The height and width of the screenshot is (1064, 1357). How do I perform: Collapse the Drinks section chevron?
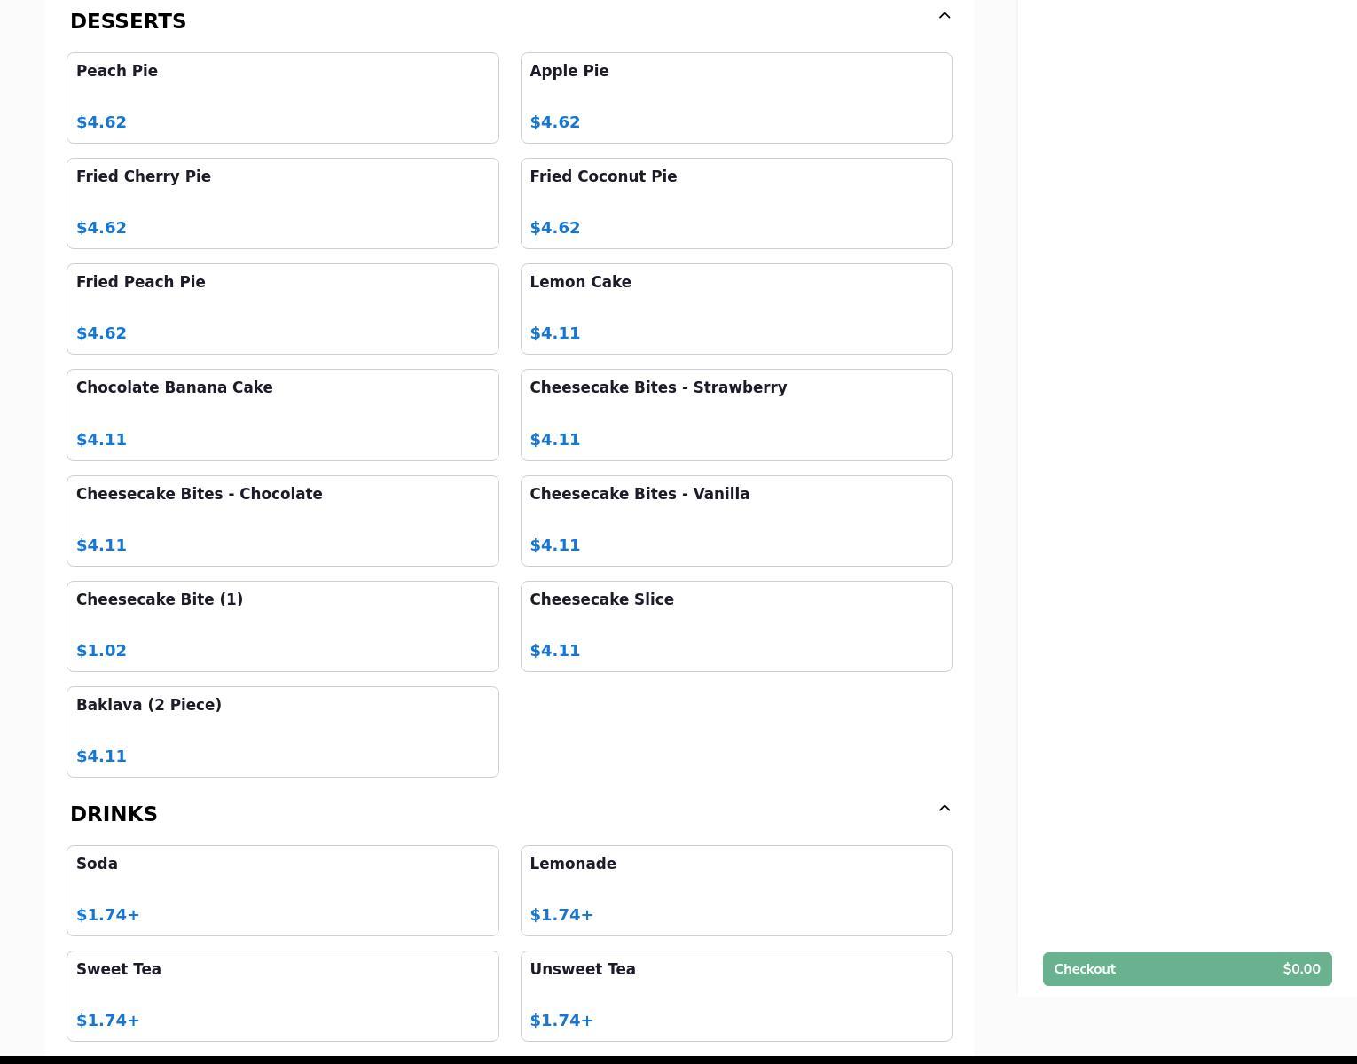(x=945, y=809)
